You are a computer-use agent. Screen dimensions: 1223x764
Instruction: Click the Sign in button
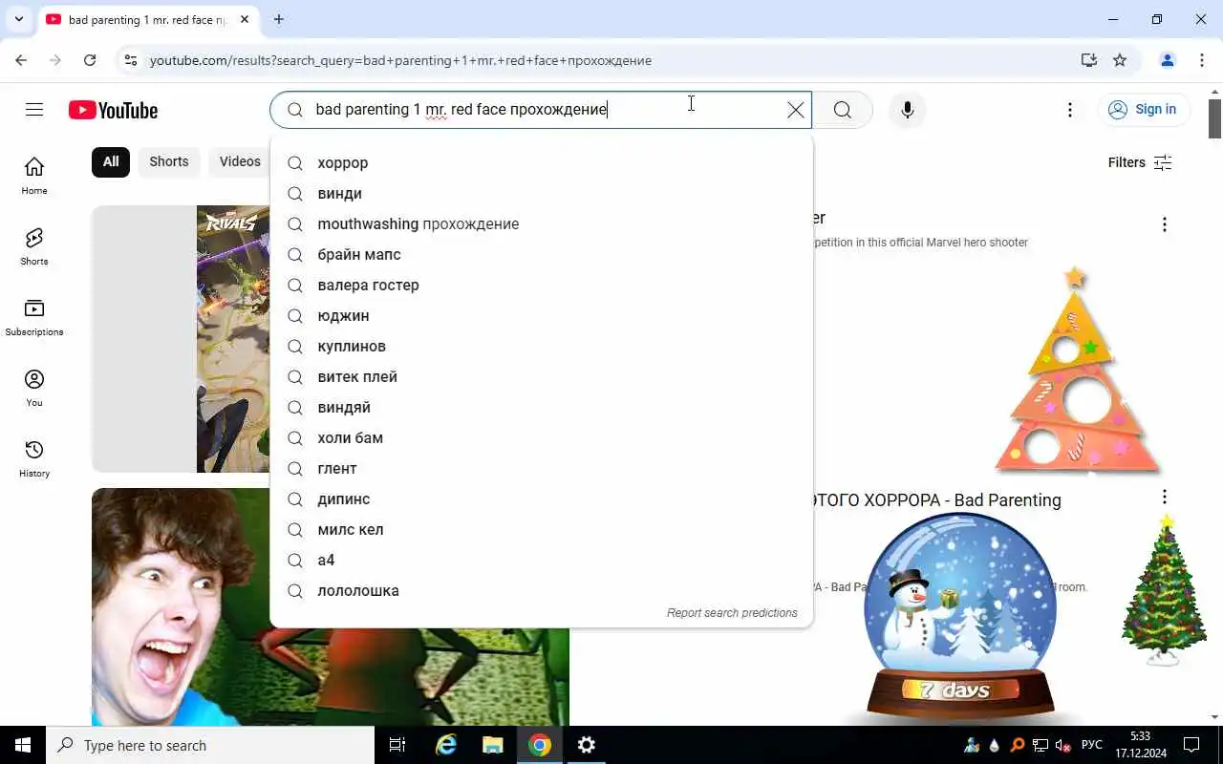(1143, 110)
